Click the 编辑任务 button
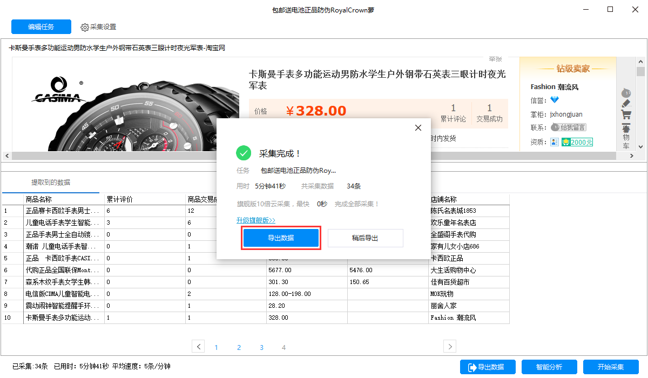 click(41, 27)
